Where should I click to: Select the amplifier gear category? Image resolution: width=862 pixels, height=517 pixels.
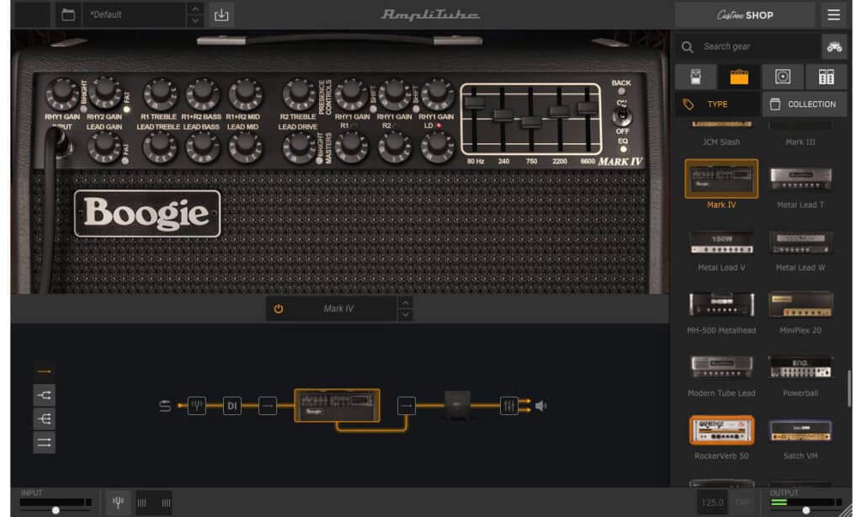pyautogui.click(x=739, y=77)
